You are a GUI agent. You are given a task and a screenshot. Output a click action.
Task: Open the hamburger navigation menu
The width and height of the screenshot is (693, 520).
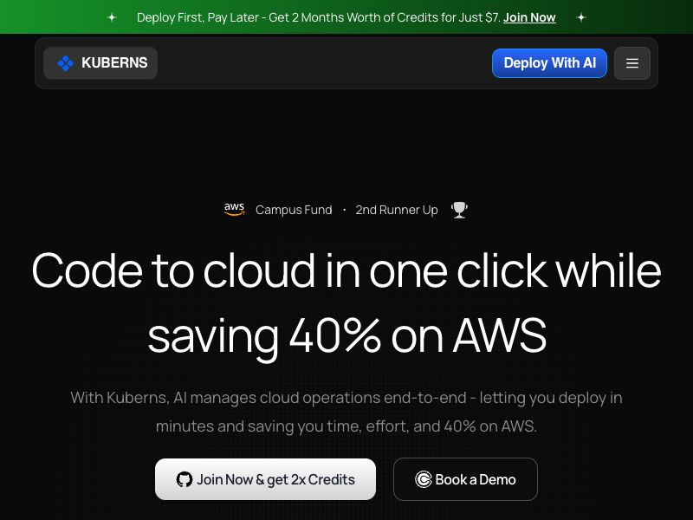pos(632,63)
